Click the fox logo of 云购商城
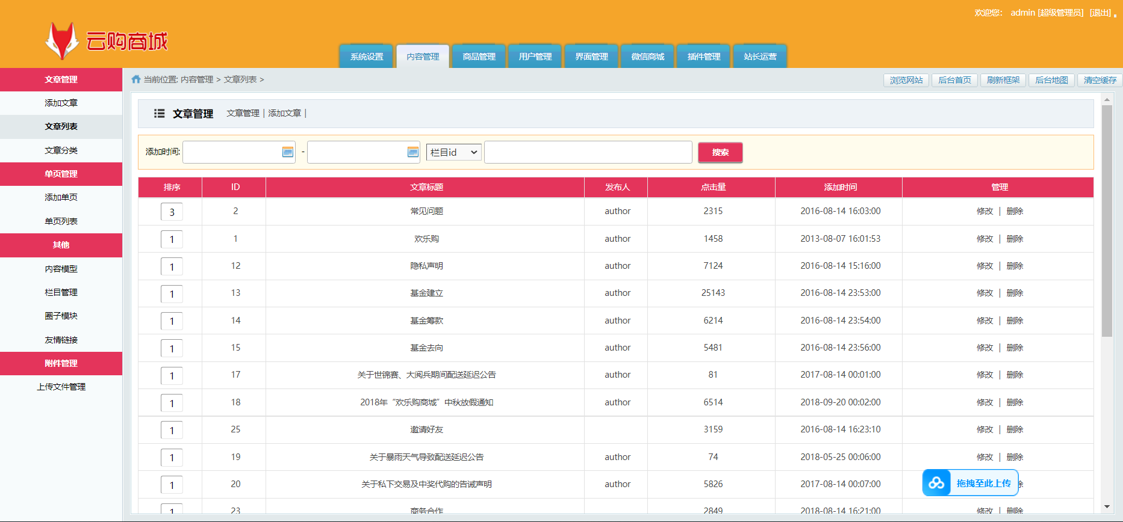The width and height of the screenshot is (1123, 522). pos(62,41)
